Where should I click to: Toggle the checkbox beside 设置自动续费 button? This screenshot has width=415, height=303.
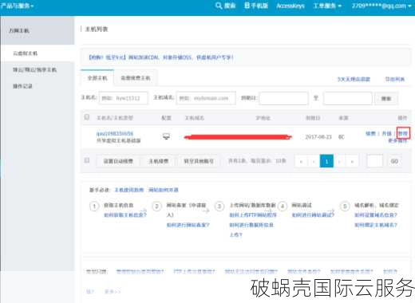point(86,160)
